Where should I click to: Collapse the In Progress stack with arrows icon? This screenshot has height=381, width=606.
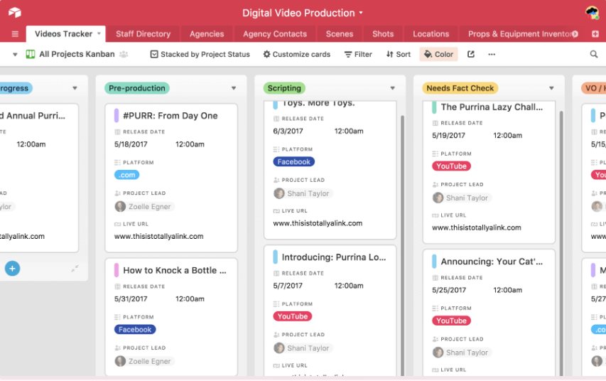tap(75, 268)
